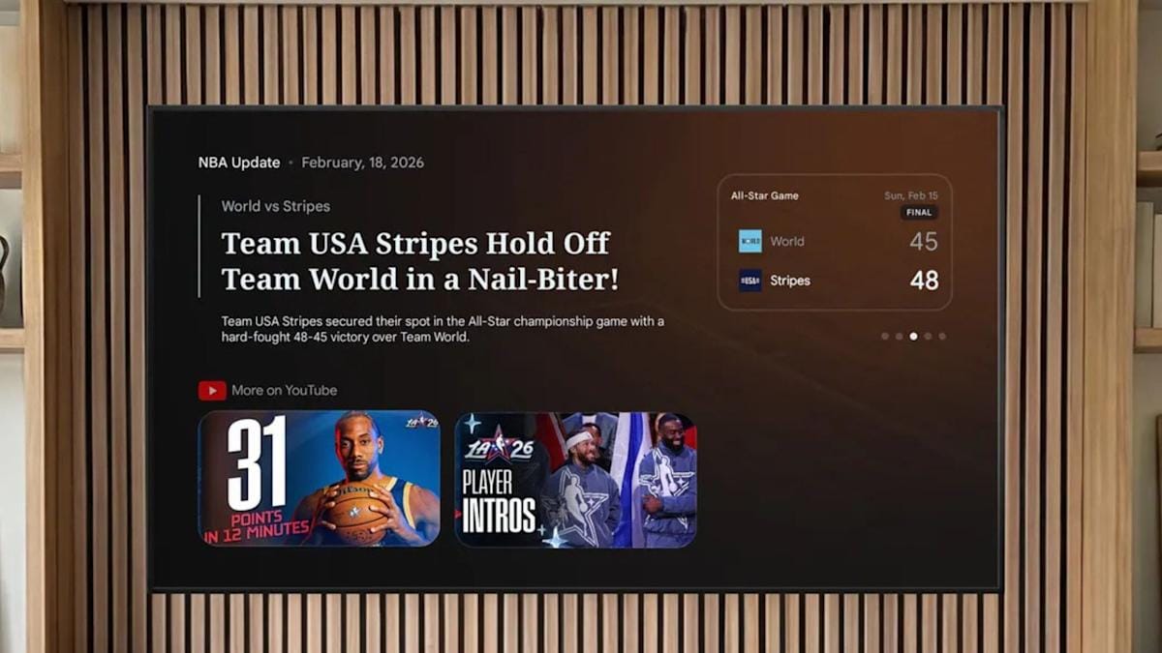The image size is (1162, 653).
Task: Select the active third pagination dot
Action: [x=912, y=336]
